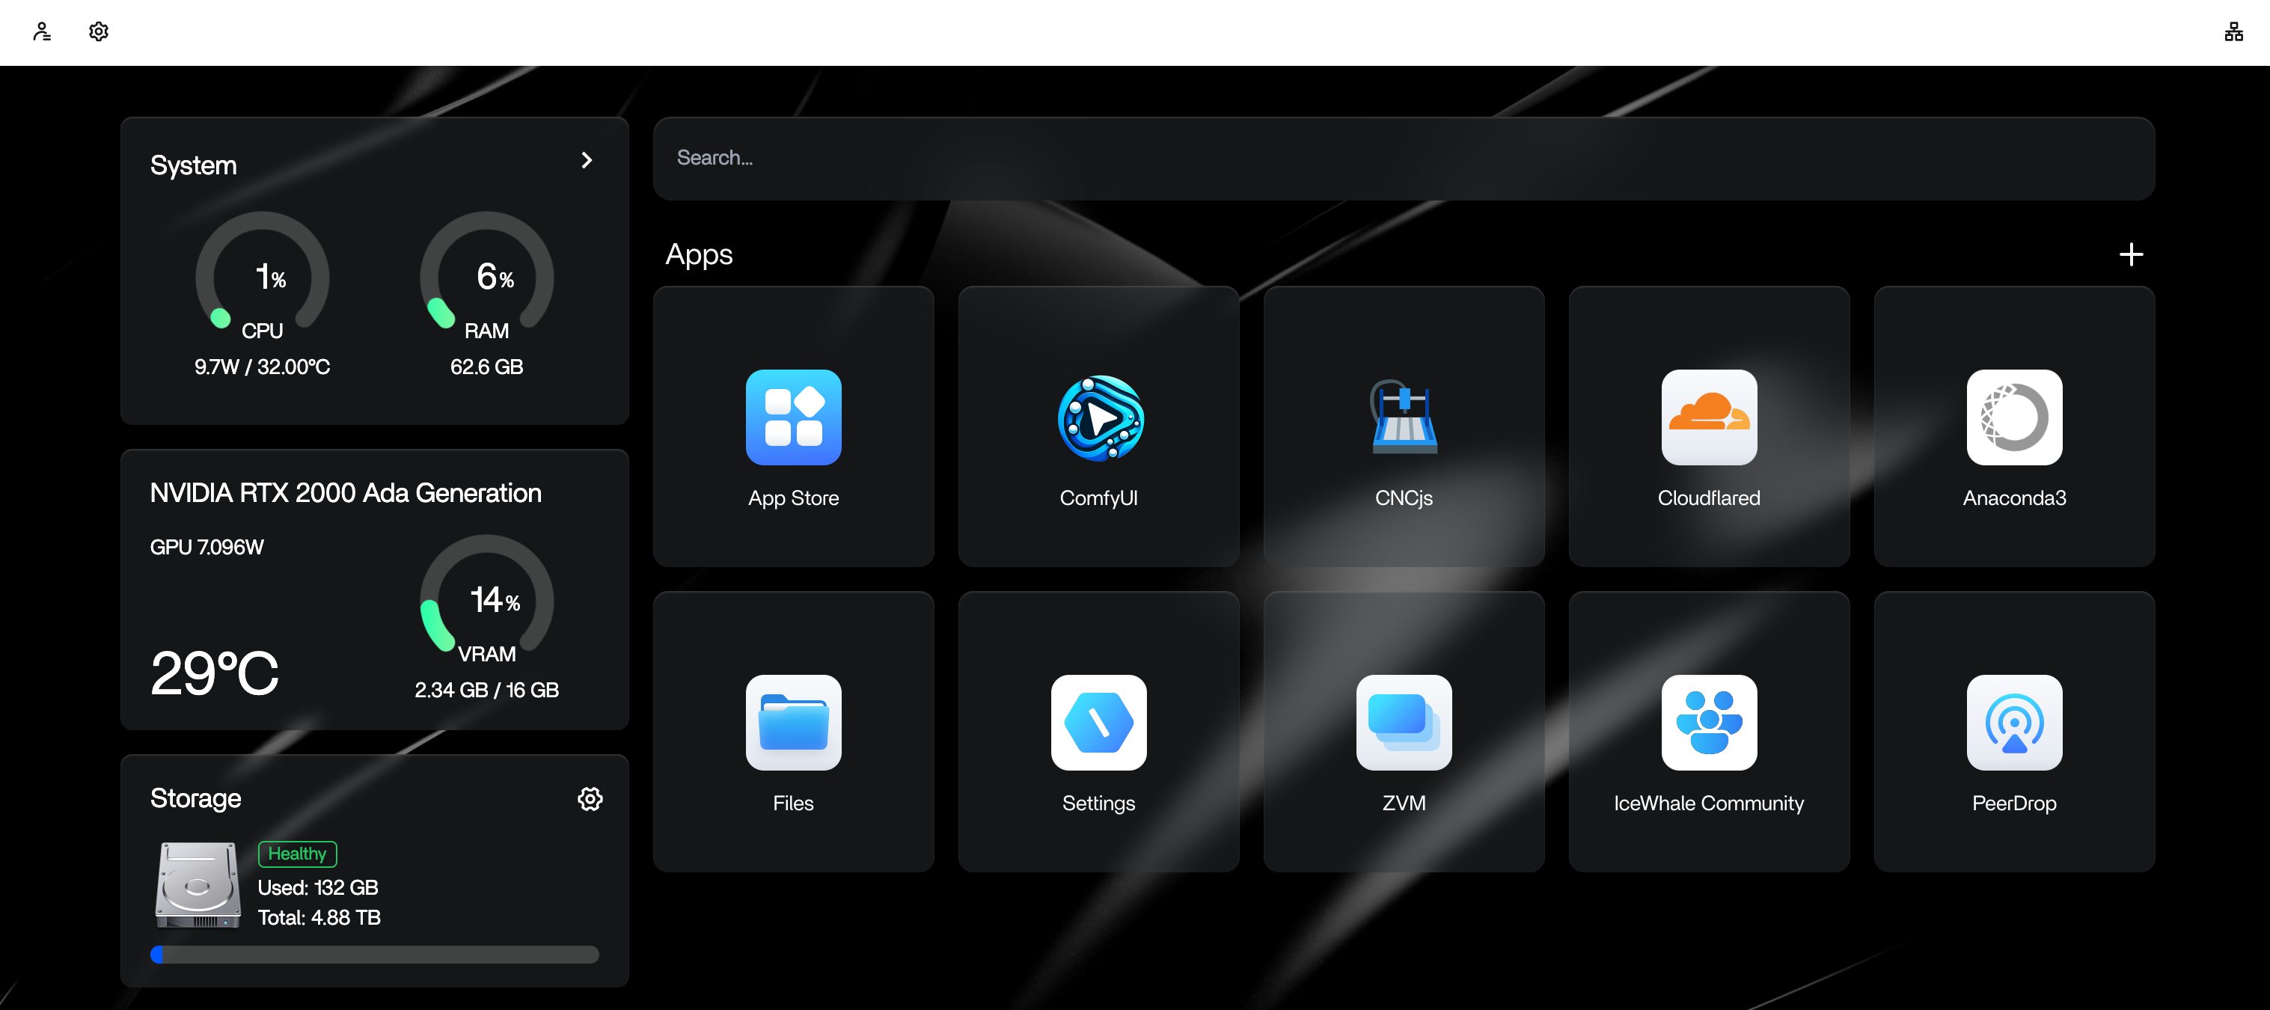Click the 29°C GPU temperature
Viewport: 2270px width, 1010px height.
click(x=214, y=674)
